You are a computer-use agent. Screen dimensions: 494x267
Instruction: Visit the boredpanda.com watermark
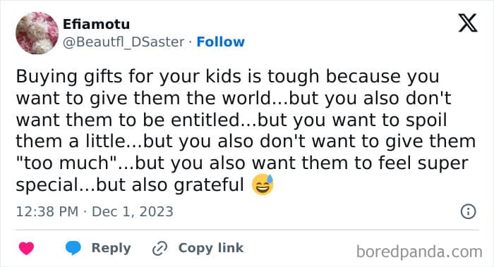(419, 252)
